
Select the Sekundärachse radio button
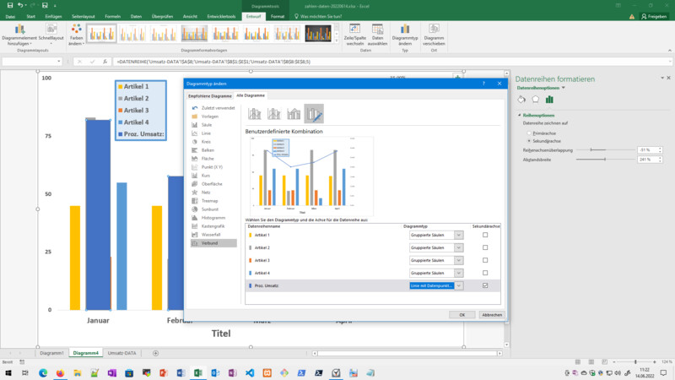pyautogui.click(x=529, y=141)
